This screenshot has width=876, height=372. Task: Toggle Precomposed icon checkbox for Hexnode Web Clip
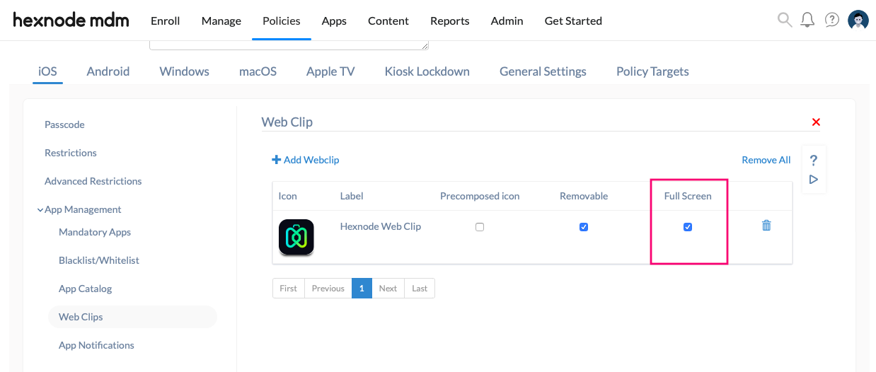[x=480, y=227]
